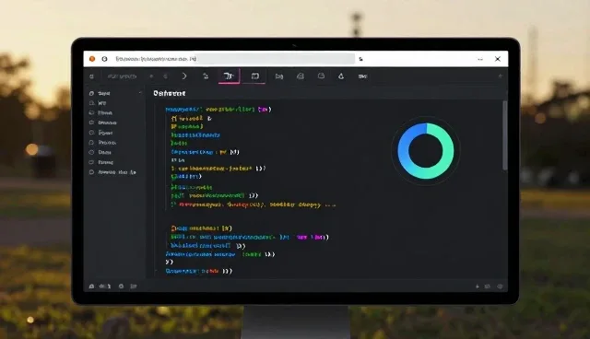The image size is (590, 339).
Task: Click the vertical scrollbar thumb beside the chart
Action: 504,135
